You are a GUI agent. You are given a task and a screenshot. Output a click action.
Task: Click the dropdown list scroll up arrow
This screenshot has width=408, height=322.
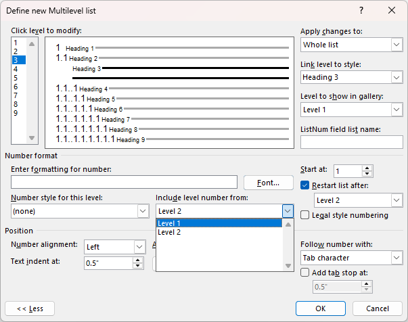pyautogui.click(x=288, y=225)
